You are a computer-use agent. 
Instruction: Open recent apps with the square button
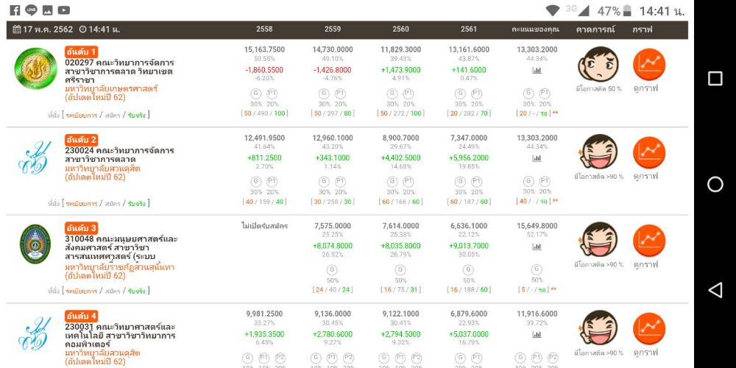coord(715,79)
